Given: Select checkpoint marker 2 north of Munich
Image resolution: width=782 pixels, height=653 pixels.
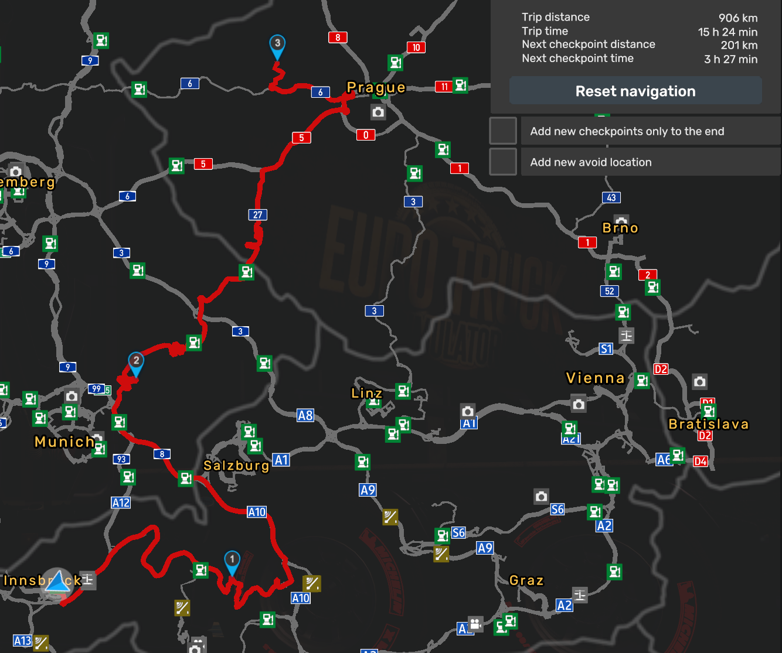Looking at the screenshot, I should click(136, 364).
